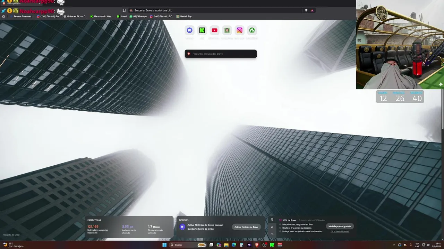This screenshot has width=444, height=249.
Task: Open the (2402) Discord bookmark
Action: tap(162, 16)
